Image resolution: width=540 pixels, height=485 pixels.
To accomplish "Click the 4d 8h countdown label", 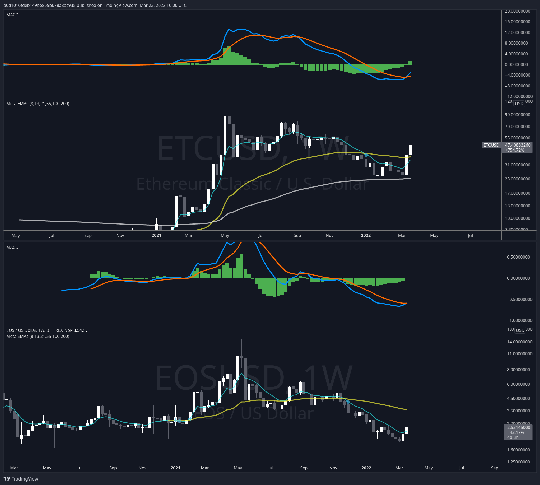I will pos(513,437).
